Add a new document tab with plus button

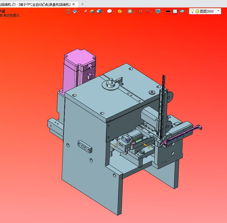(x=82, y=4)
